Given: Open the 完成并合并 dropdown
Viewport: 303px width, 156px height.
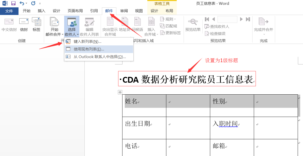Looking at the screenshot, I should coord(264,26).
